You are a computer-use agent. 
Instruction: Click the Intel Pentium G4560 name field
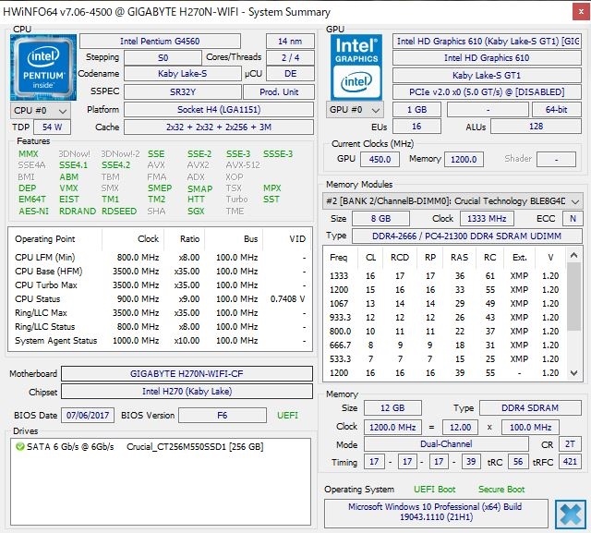point(160,41)
